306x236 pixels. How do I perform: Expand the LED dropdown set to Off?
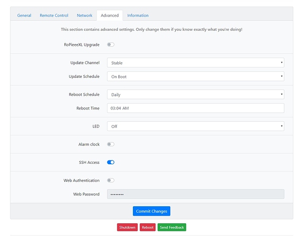tap(195, 126)
